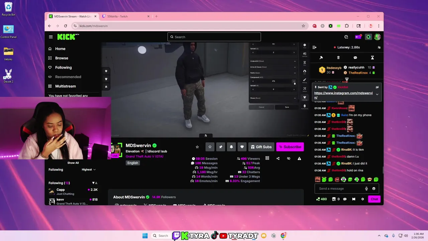Viewport: 428px width, 241px height.
Task: Toggle Following list sort arrows
Action: [95, 183]
